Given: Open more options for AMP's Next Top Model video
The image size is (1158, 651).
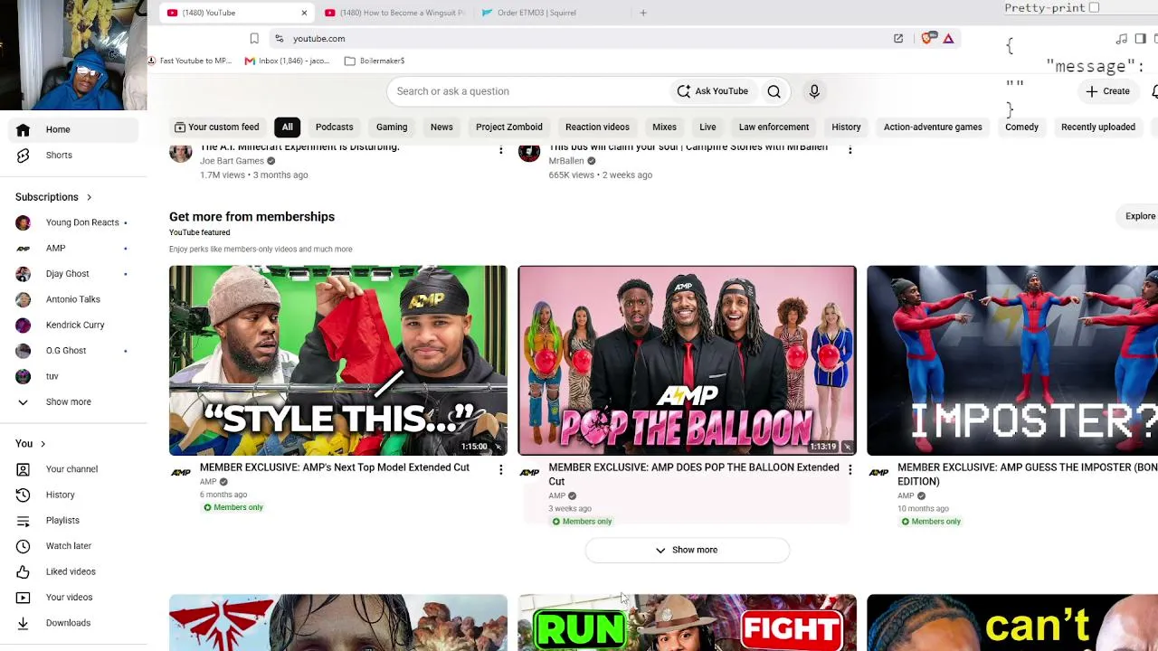Looking at the screenshot, I should pos(500,469).
